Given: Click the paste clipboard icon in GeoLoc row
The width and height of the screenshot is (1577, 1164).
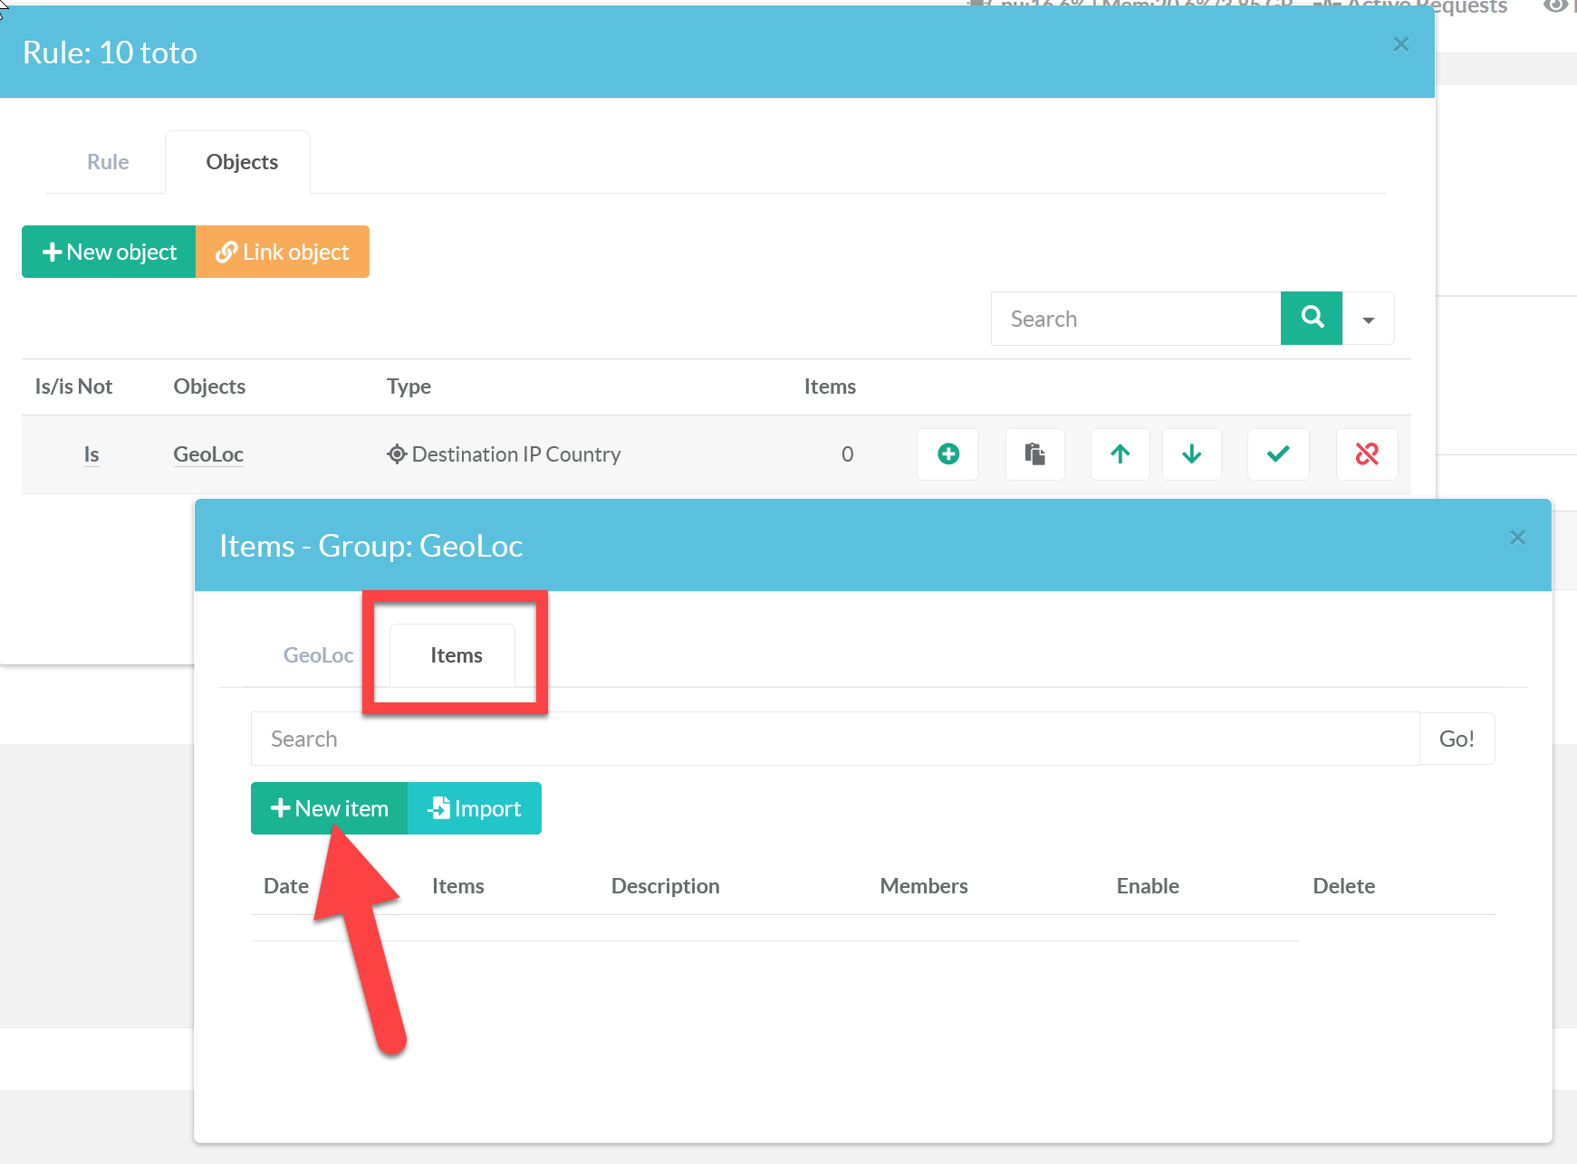Looking at the screenshot, I should pos(1034,454).
